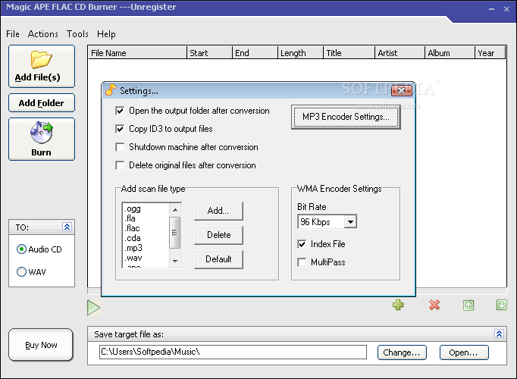The image size is (517, 379).
Task: Enable the MultiPass checkbox
Action: 302,262
